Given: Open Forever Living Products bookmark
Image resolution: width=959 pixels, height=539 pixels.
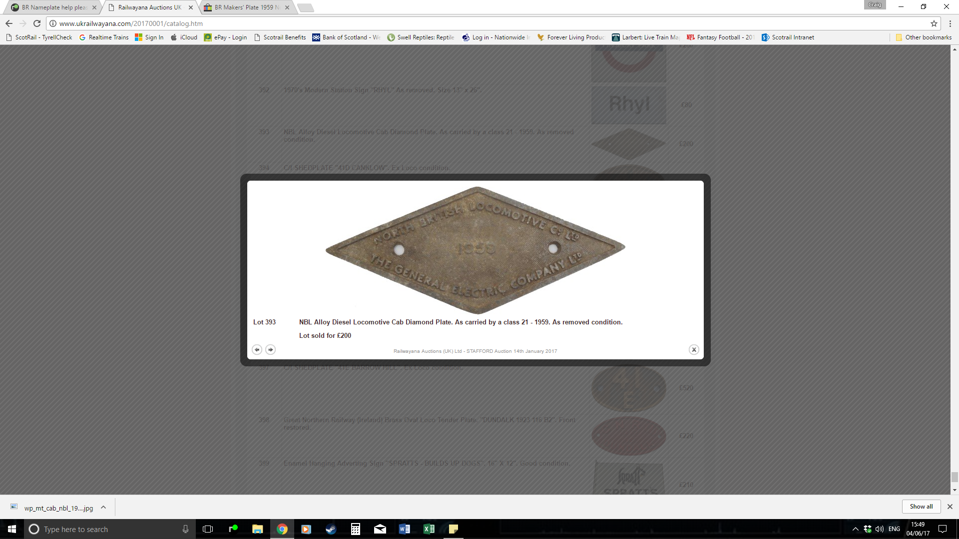Looking at the screenshot, I should pos(570,37).
